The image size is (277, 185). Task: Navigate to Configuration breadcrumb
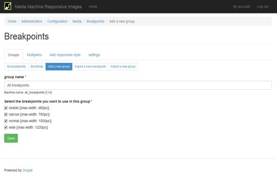point(57,21)
